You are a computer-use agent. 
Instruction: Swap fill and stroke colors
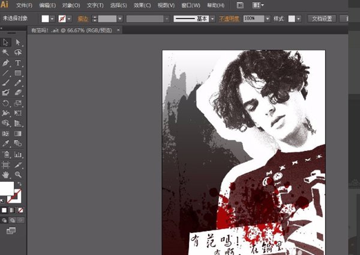pos(20,184)
